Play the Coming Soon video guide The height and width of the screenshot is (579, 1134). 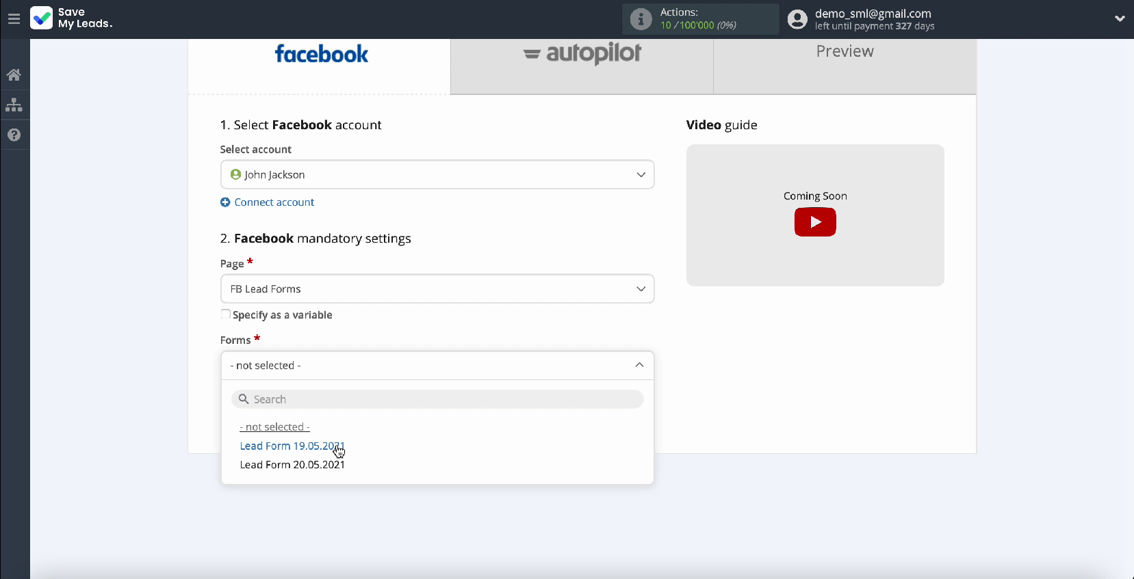tap(814, 222)
